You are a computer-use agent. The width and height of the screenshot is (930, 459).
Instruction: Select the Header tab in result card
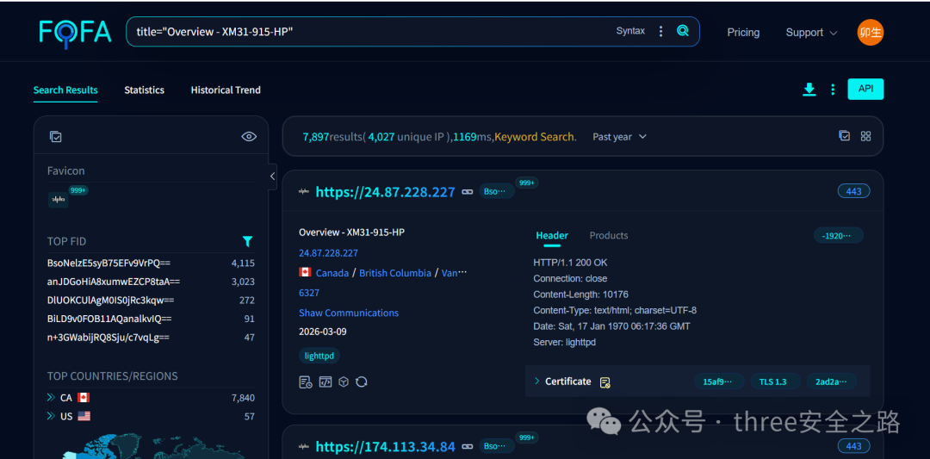[552, 235]
